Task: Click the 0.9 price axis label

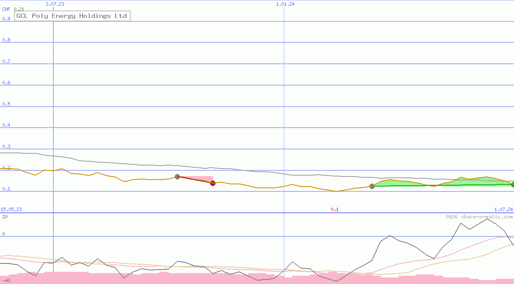Action: click(x=6, y=19)
